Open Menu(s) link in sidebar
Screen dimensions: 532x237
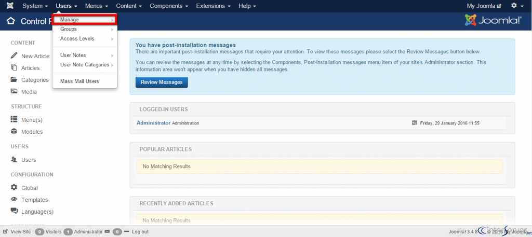tap(32, 120)
